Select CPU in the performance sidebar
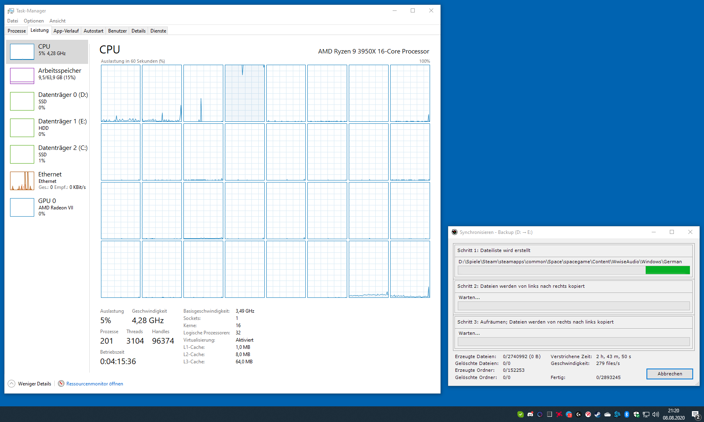This screenshot has height=422, width=704. click(47, 51)
